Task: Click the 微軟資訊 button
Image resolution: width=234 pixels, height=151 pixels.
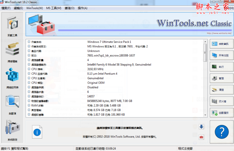Action: 222,44
